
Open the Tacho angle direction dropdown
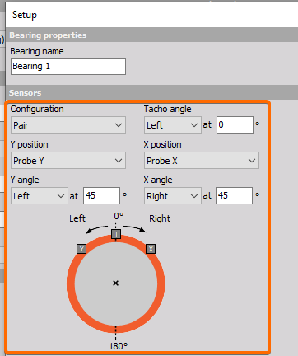(x=173, y=125)
